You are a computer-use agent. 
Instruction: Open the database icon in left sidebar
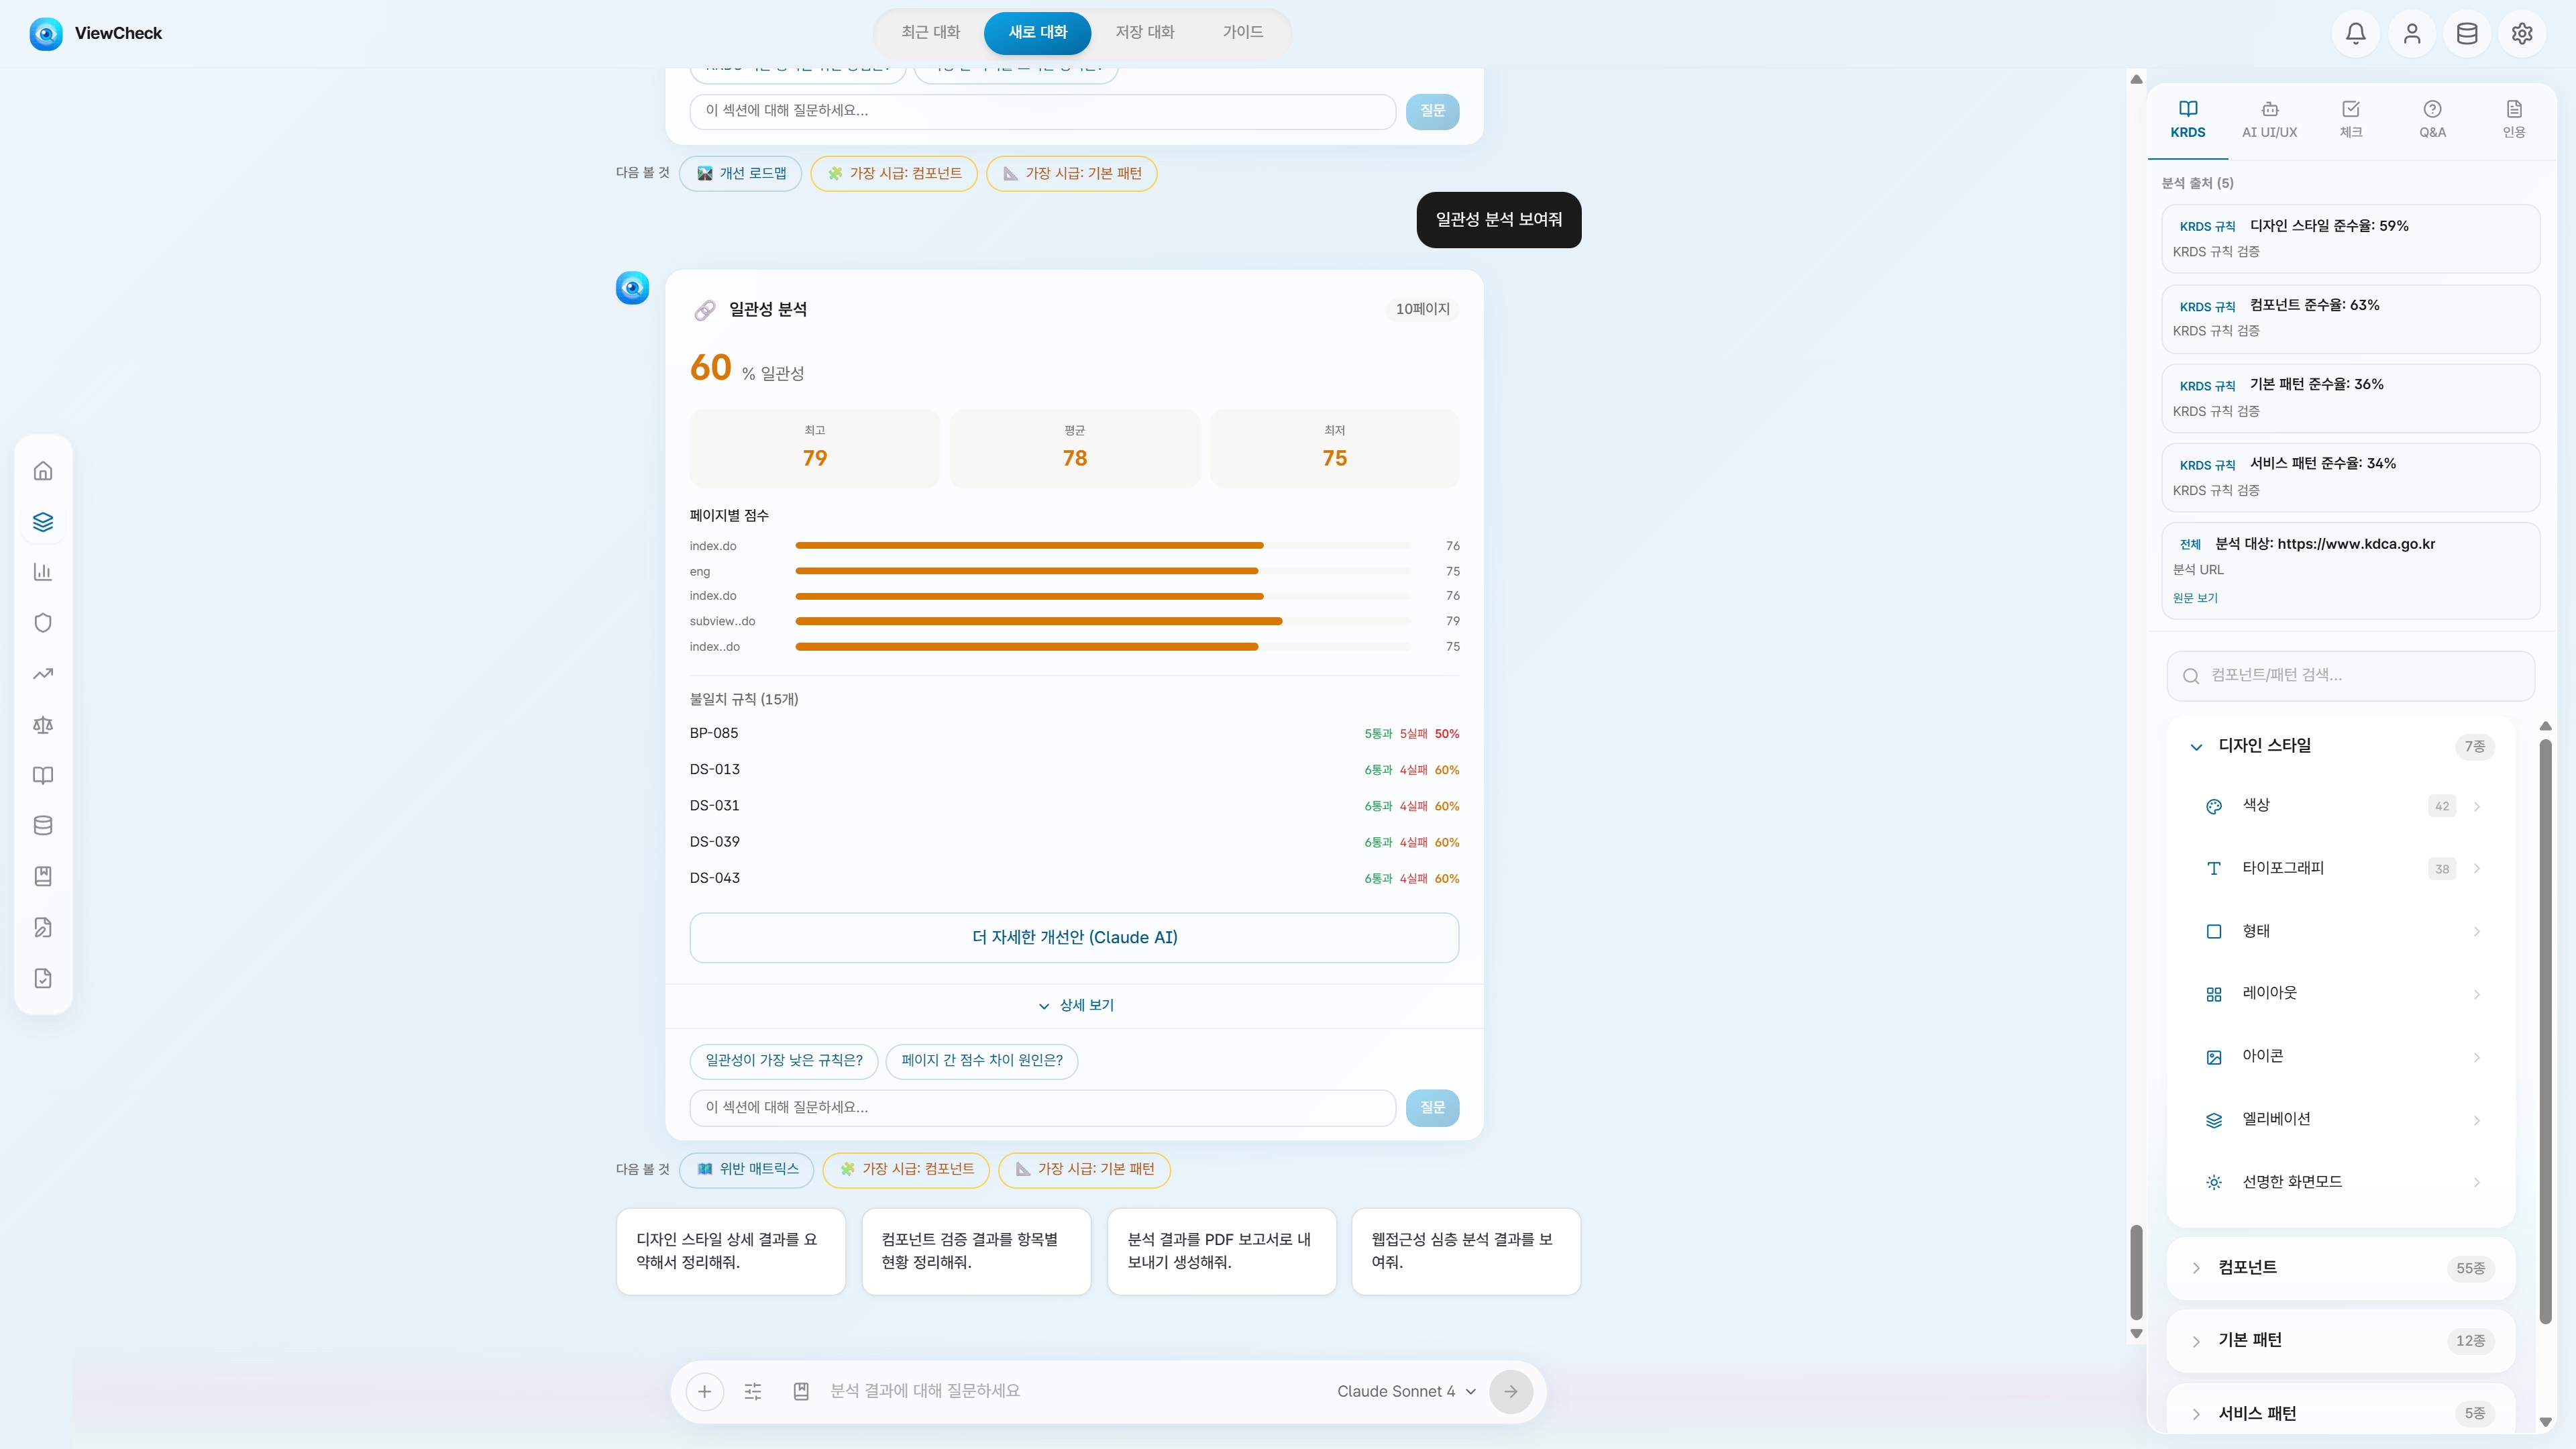pyautogui.click(x=43, y=826)
